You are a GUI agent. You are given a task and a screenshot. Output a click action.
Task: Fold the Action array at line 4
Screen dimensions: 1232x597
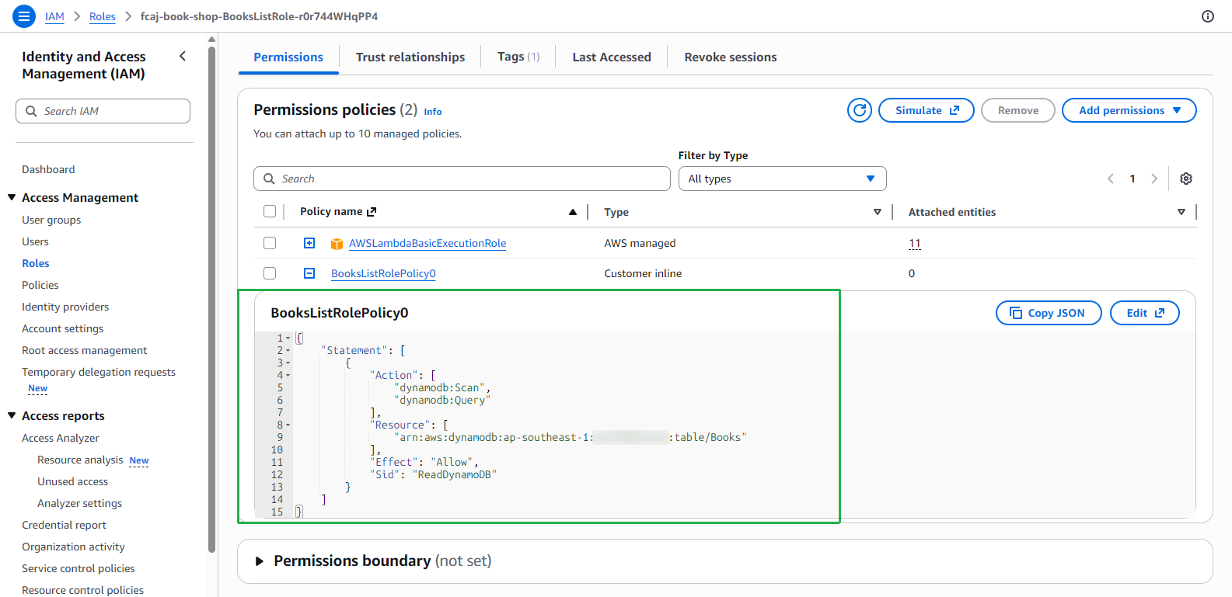pyautogui.click(x=288, y=376)
